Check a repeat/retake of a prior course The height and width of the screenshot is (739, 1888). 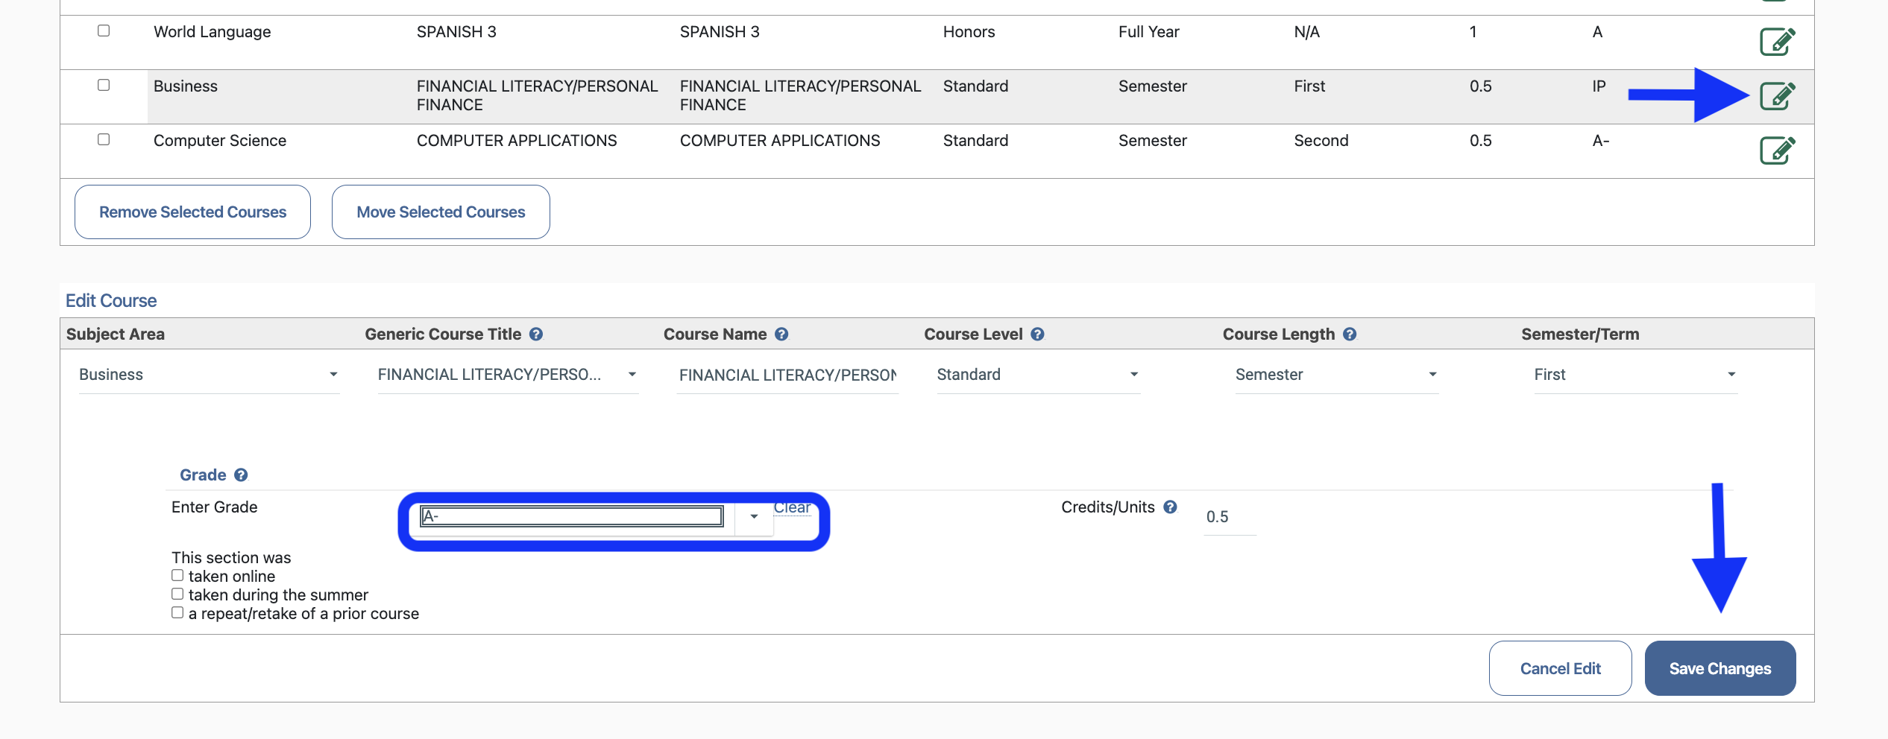coord(177,612)
